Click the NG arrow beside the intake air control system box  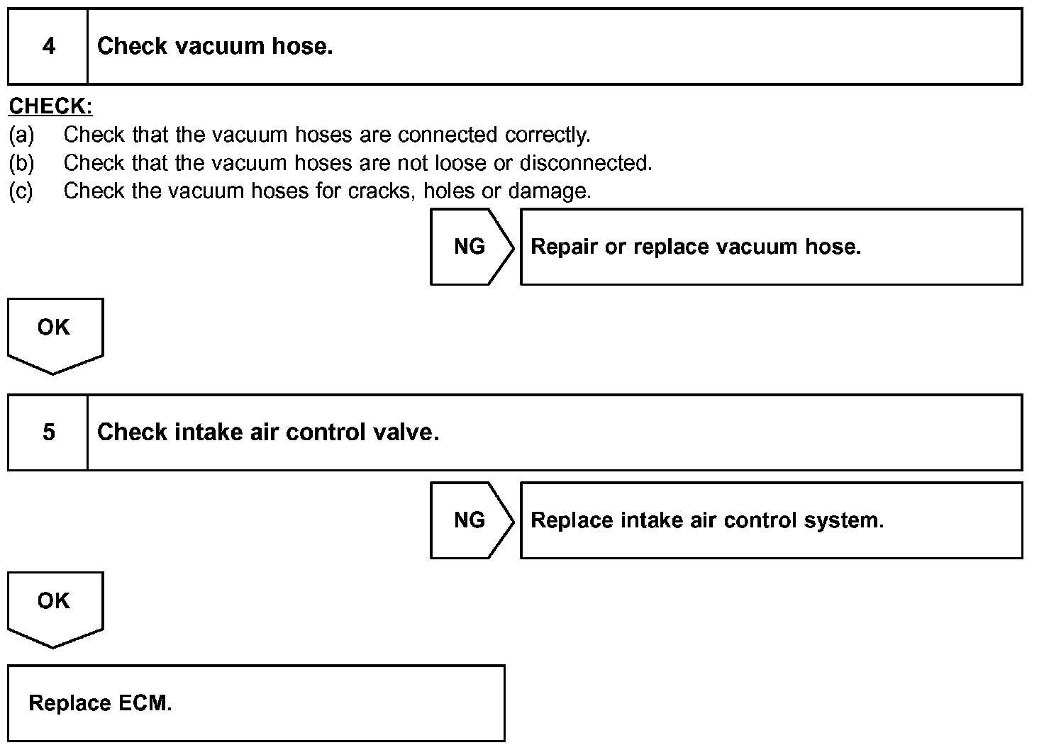click(470, 520)
